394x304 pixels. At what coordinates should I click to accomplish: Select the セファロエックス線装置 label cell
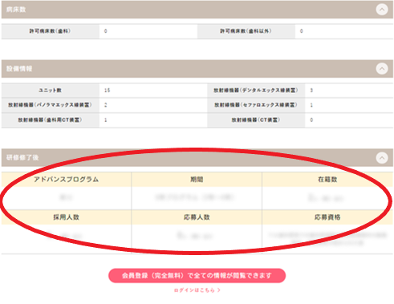[x=256, y=105]
